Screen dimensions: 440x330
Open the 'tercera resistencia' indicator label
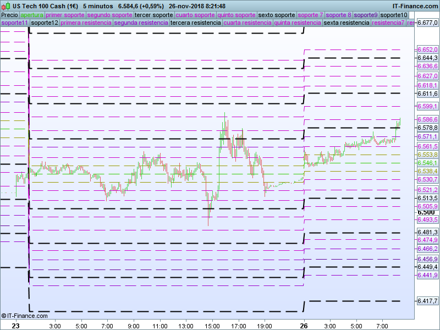[x=195, y=23]
